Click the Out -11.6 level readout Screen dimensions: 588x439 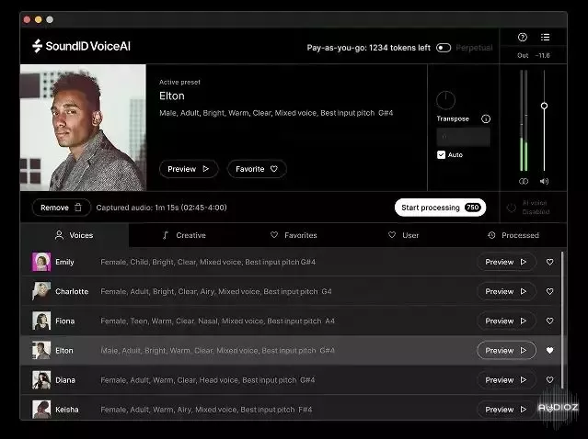coord(534,55)
